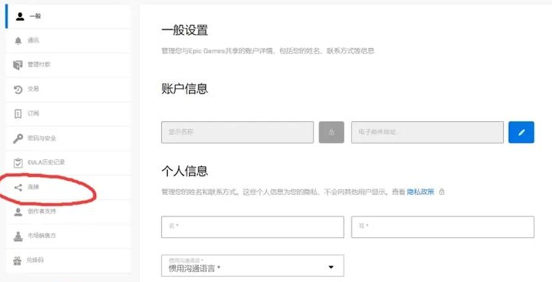This screenshot has width=552, height=282.
Task: Click the blue pencil edit email button
Action: coord(521,132)
